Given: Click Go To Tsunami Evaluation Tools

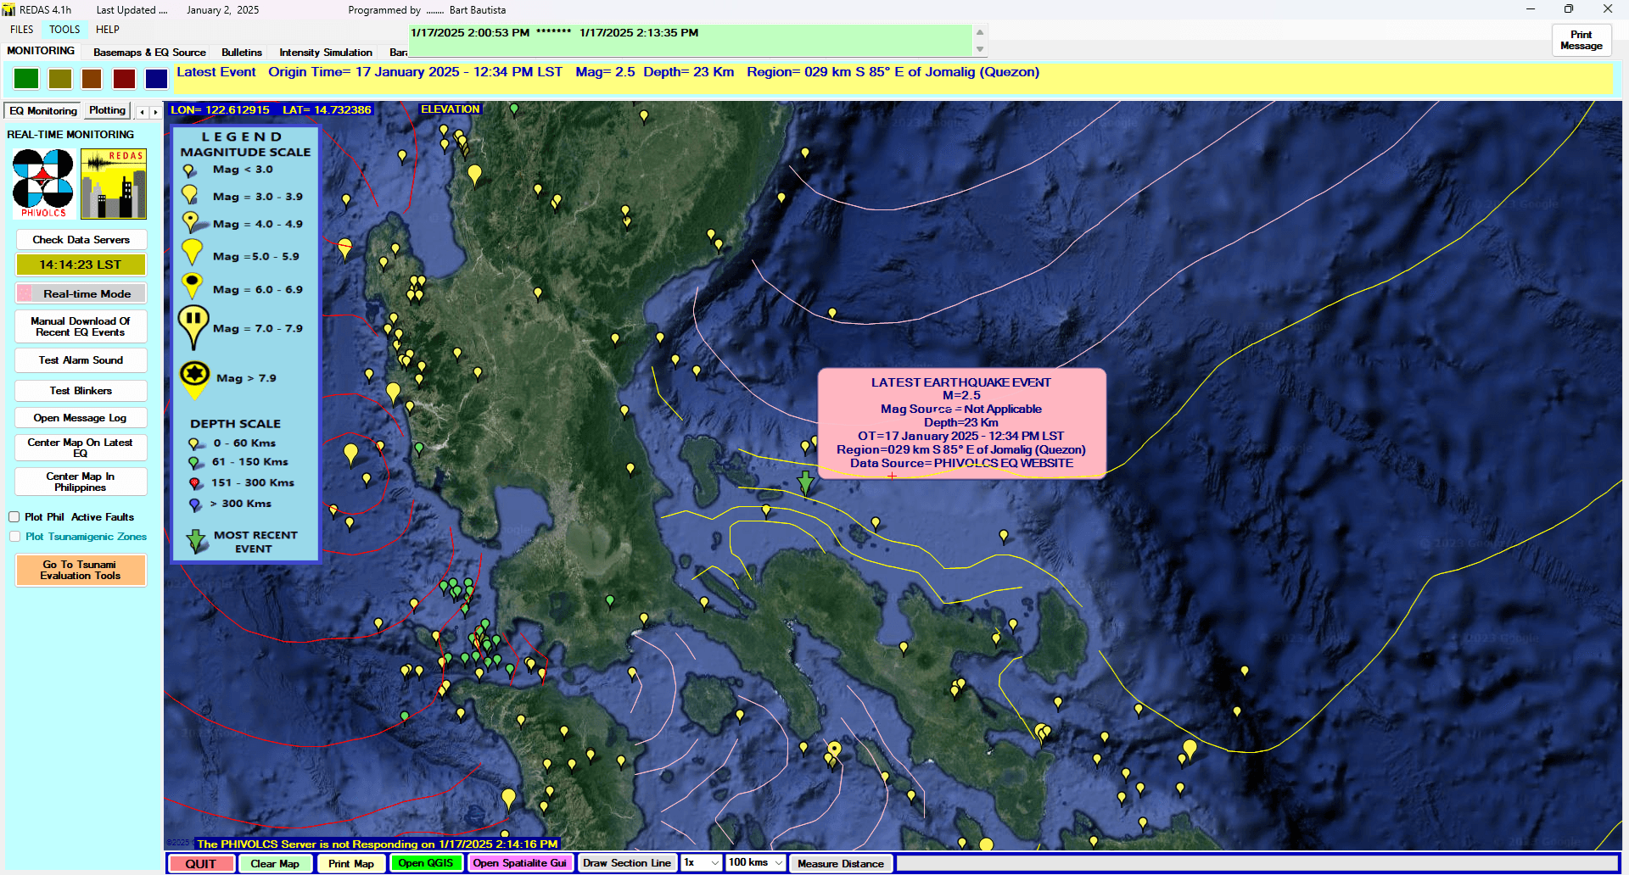Looking at the screenshot, I should click(x=81, y=570).
